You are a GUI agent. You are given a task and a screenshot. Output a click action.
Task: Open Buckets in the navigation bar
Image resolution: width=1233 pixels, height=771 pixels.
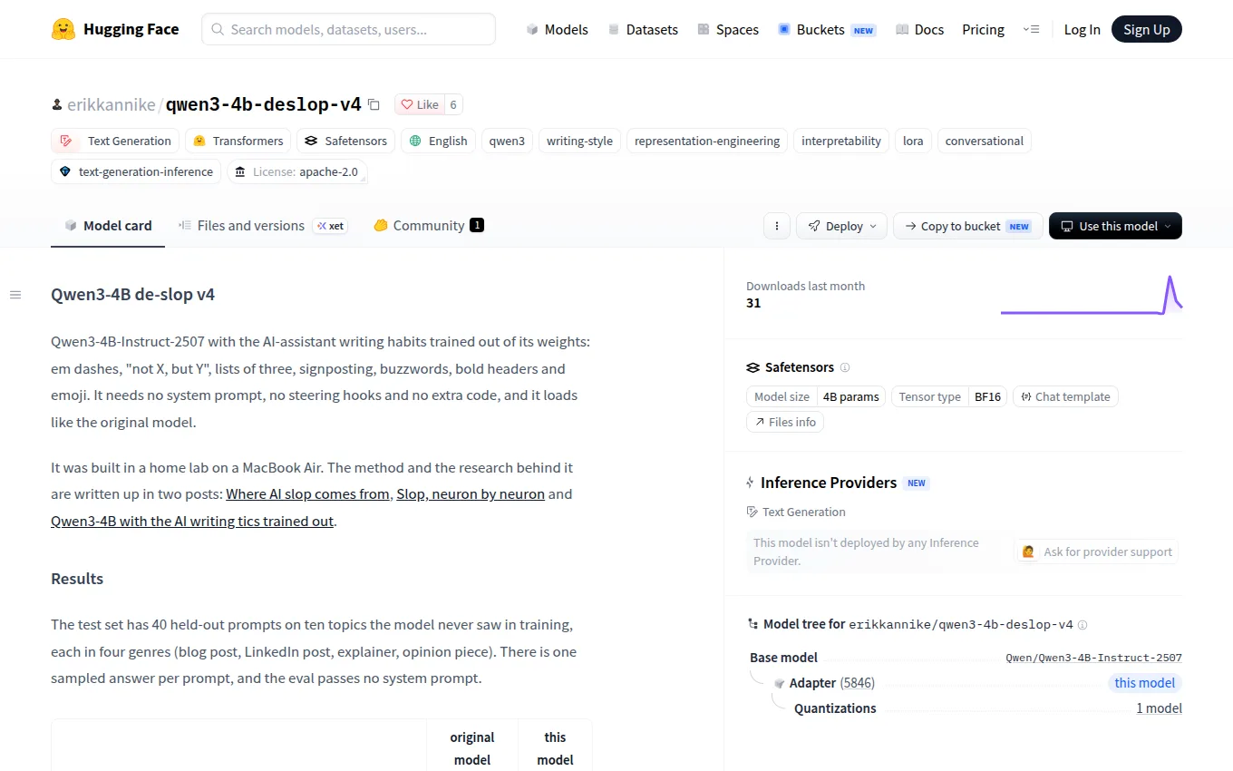coord(826,29)
